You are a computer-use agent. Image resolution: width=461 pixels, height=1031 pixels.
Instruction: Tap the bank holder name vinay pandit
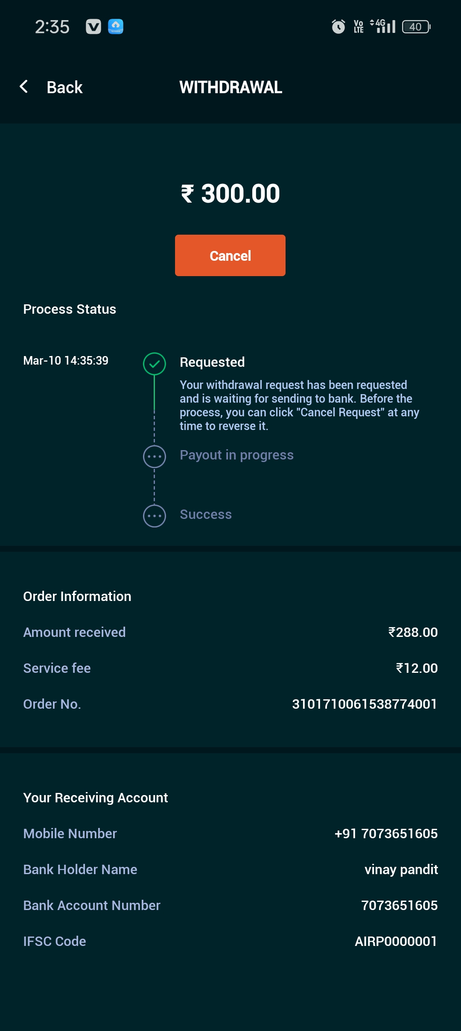pyautogui.click(x=401, y=869)
